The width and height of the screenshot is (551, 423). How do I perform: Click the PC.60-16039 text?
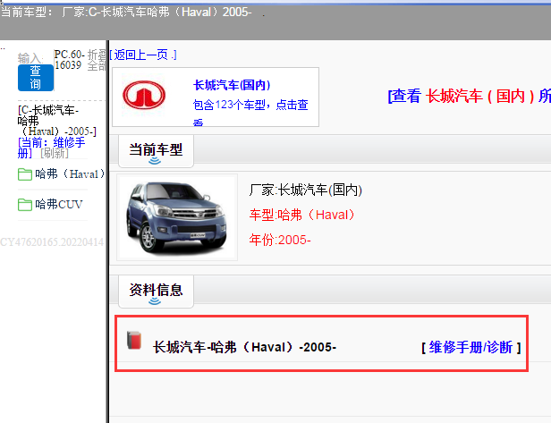(69, 60)
